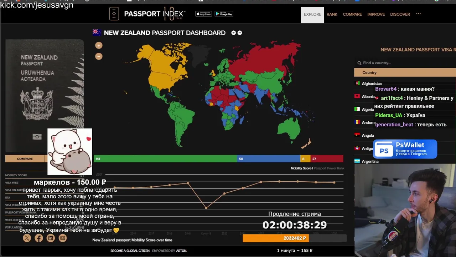Image resolution: width=456 pixels, height=257 pixels.
Task: Share the dashboard on X (Twitter)
Action: (27, 238)
